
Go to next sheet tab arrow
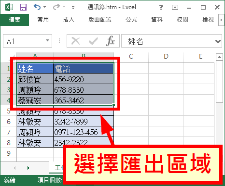28,168
